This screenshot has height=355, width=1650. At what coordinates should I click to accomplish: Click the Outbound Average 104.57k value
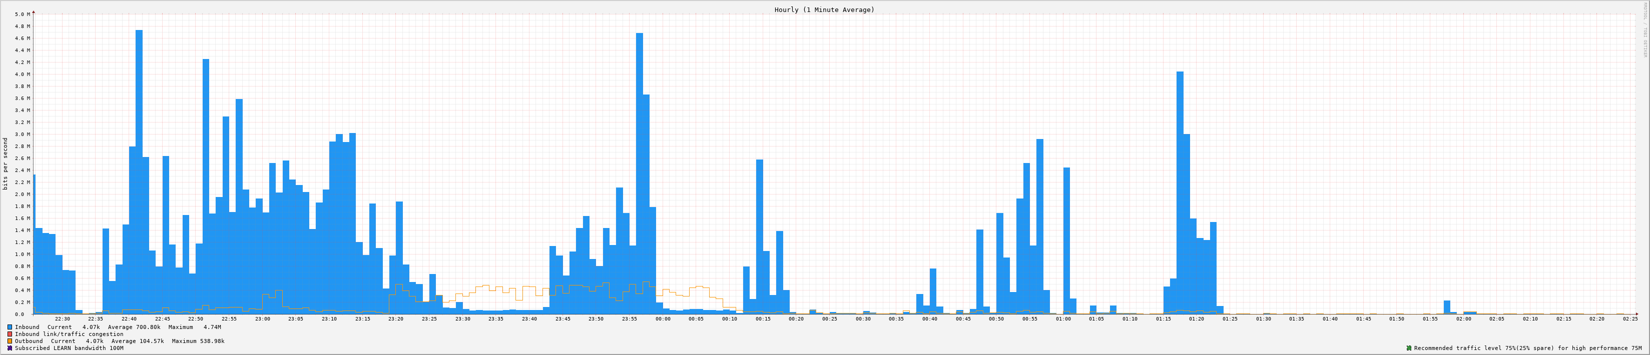pyautogui.click(x=151, y=341)
